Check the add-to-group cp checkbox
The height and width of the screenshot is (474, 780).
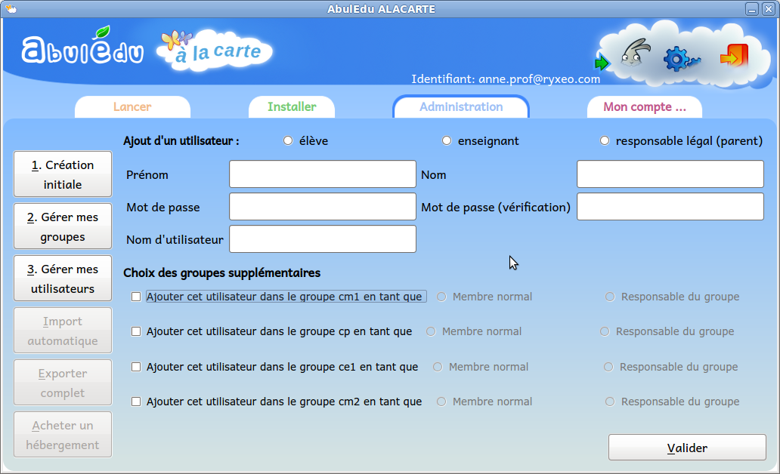point(136,331)
